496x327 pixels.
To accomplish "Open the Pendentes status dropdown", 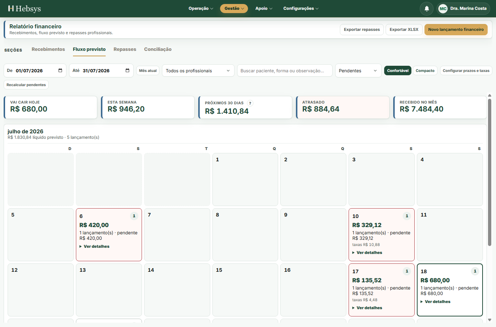I will click(358, 70).
